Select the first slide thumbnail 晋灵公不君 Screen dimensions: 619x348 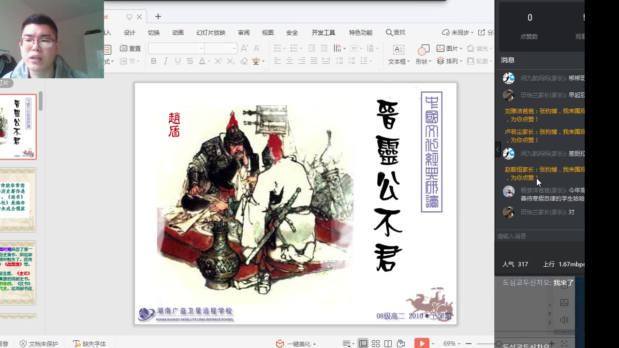point(17,127)
